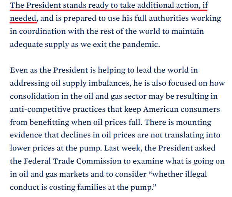The height and width of the screenshot is (197, 232).
Task: Click the phrase 'adequate supply'
Action: click(40, 45)
